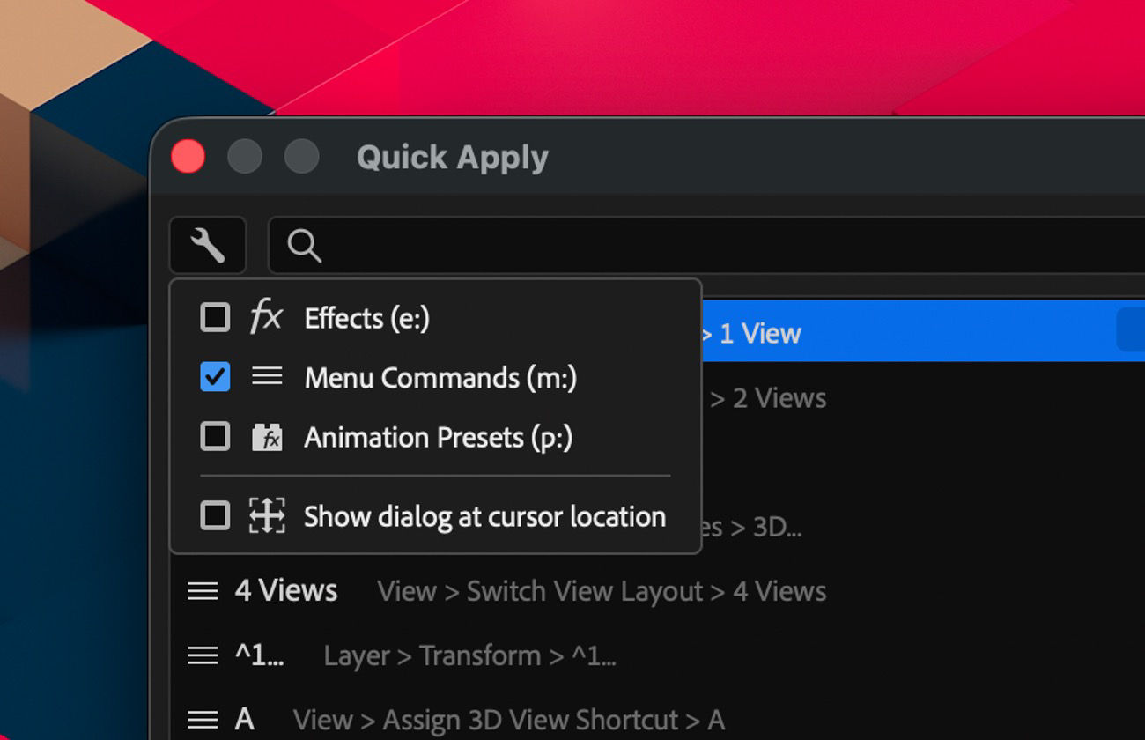Viewport: 1145px width, 740px height.
Task: Enable the Effects (e:) checkbox
Action: pos(215,317)
